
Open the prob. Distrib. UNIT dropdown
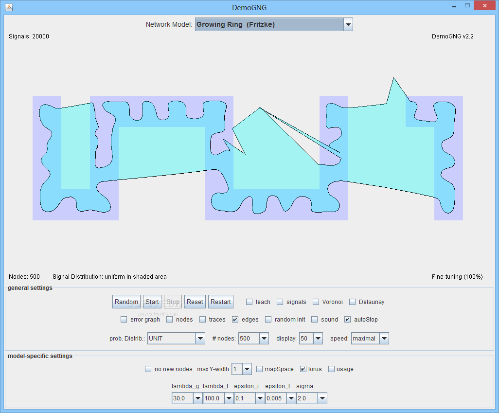[176, 339]
